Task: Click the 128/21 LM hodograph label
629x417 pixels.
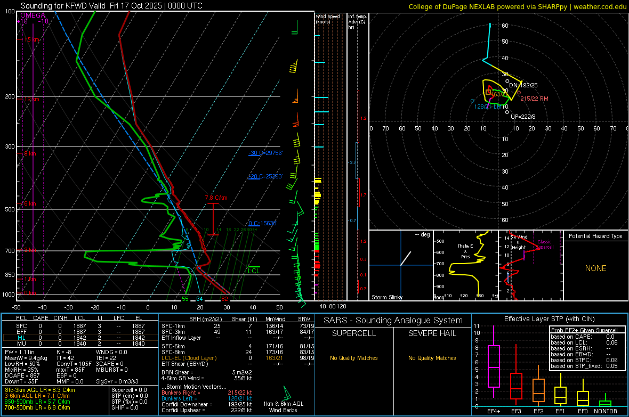Action: 488,107
